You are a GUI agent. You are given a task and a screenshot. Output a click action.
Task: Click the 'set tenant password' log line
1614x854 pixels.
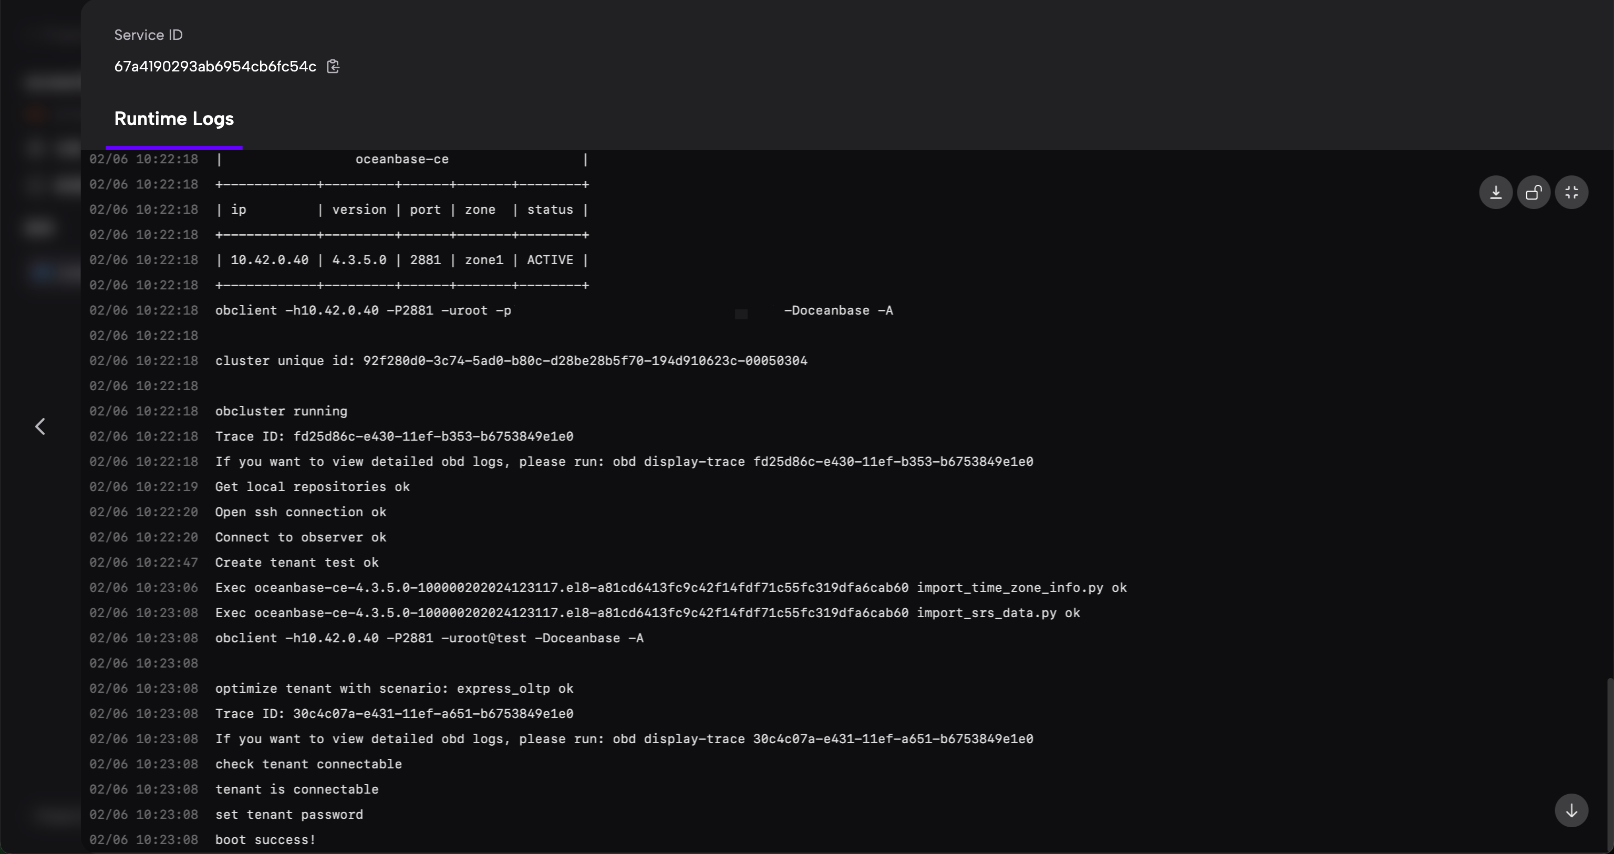pyautogui.click(x=289, y=815)
